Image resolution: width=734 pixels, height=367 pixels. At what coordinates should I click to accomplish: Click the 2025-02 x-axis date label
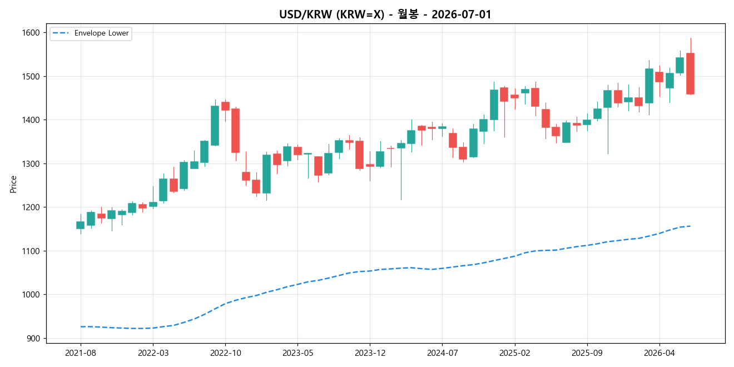515,353
